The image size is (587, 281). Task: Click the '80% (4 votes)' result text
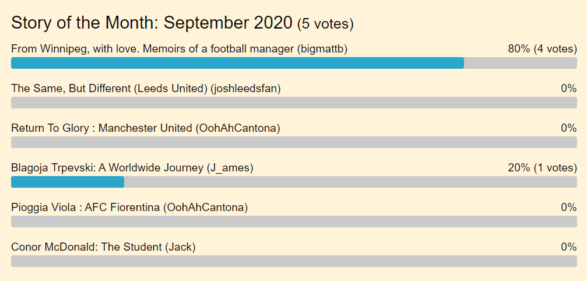click(542, 49)
